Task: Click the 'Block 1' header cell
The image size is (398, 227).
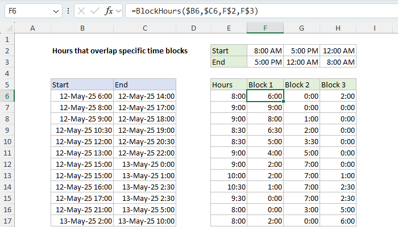Action: coord(265,85)
